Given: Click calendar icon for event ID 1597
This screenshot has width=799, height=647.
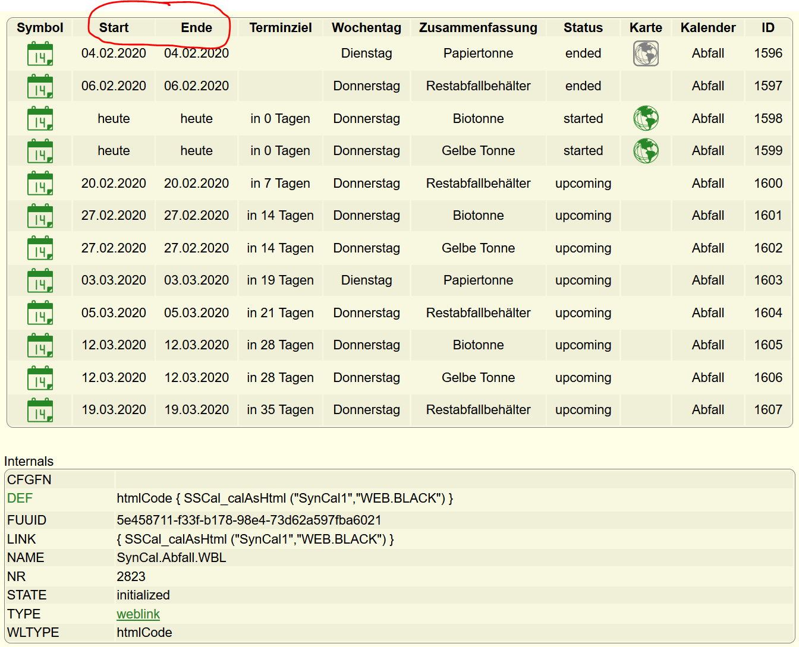Looking at the screenshot, I should coord(40,86).
